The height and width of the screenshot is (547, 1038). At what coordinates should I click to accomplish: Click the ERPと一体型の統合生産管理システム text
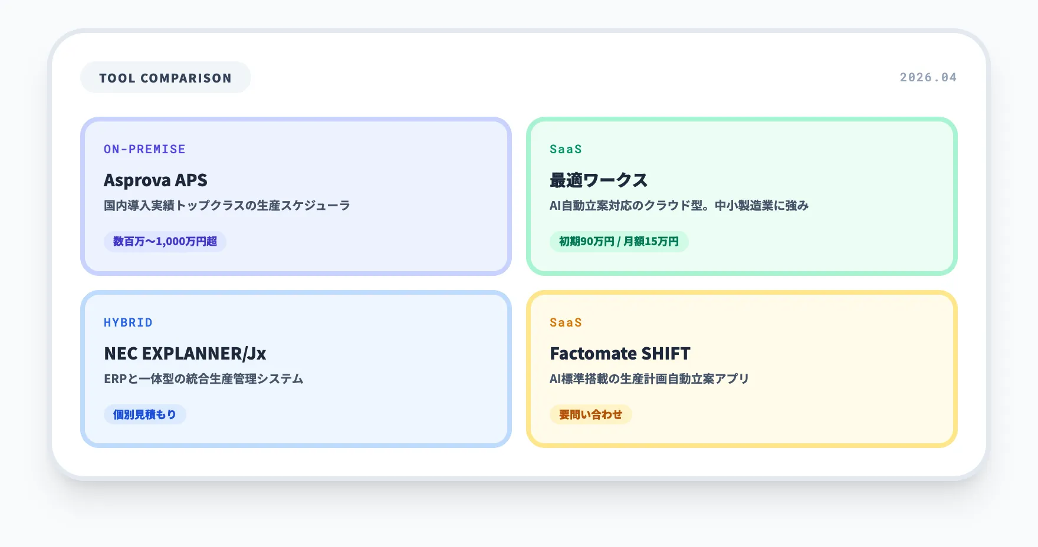(204, 379)
